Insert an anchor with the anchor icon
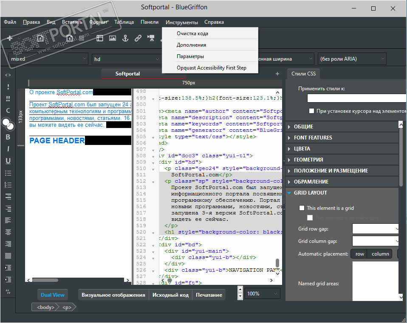 (x=125, y=38)
